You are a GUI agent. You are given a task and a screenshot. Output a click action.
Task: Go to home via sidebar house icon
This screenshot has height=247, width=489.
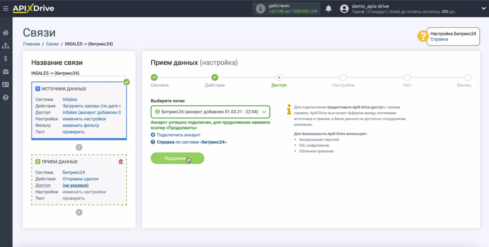coord(6,33)
